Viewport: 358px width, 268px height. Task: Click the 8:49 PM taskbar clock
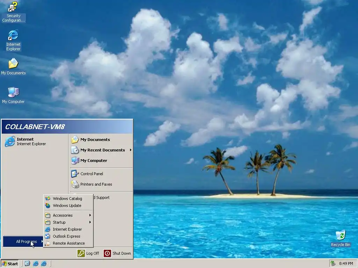click(346, 264)
